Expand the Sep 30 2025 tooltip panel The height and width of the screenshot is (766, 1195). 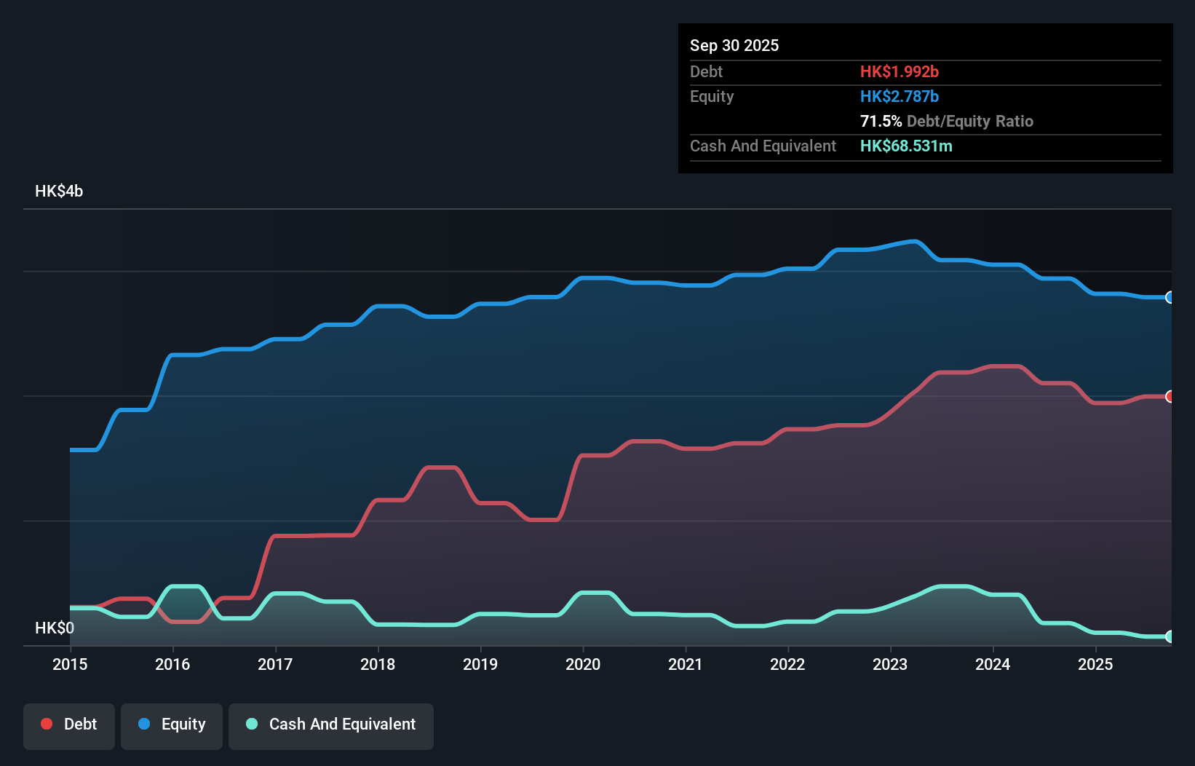click(734, 45)
